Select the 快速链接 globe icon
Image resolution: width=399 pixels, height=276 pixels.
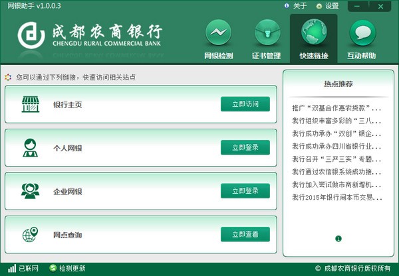pos(314,33)
